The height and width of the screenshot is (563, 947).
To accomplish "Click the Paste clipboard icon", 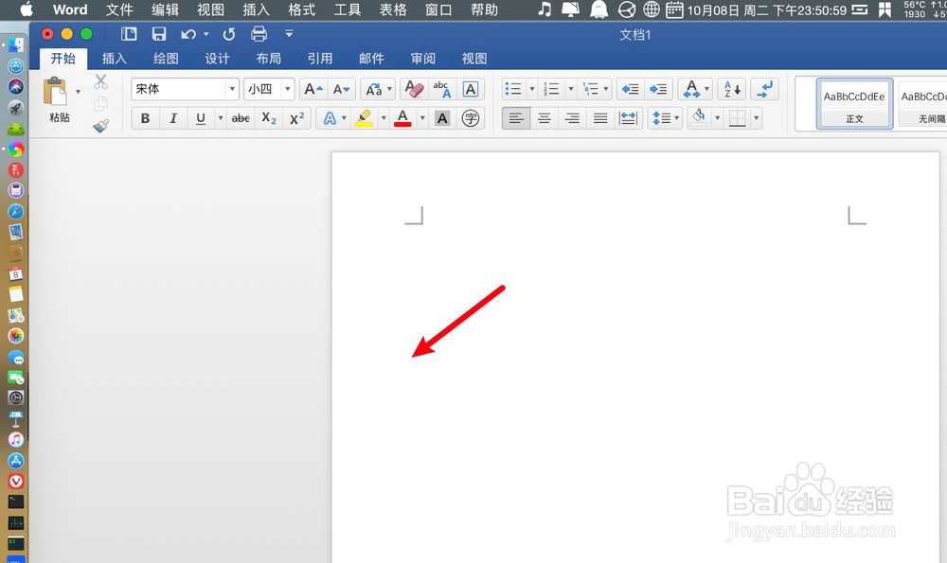I will click(55, 92).
